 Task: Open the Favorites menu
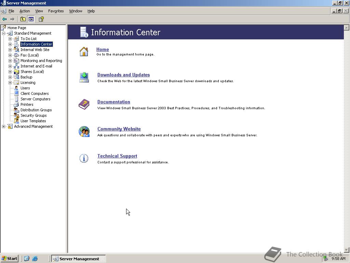pyautogui.click(x=56, y=11)
